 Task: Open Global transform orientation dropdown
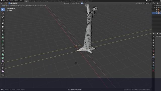point(68,3)
